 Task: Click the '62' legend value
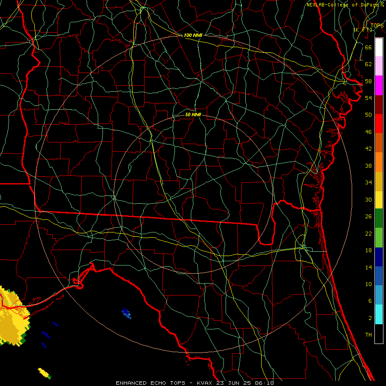tap(368, 64)
